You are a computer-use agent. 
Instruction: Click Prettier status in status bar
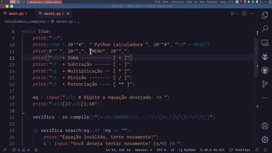(x=240, y=150)
